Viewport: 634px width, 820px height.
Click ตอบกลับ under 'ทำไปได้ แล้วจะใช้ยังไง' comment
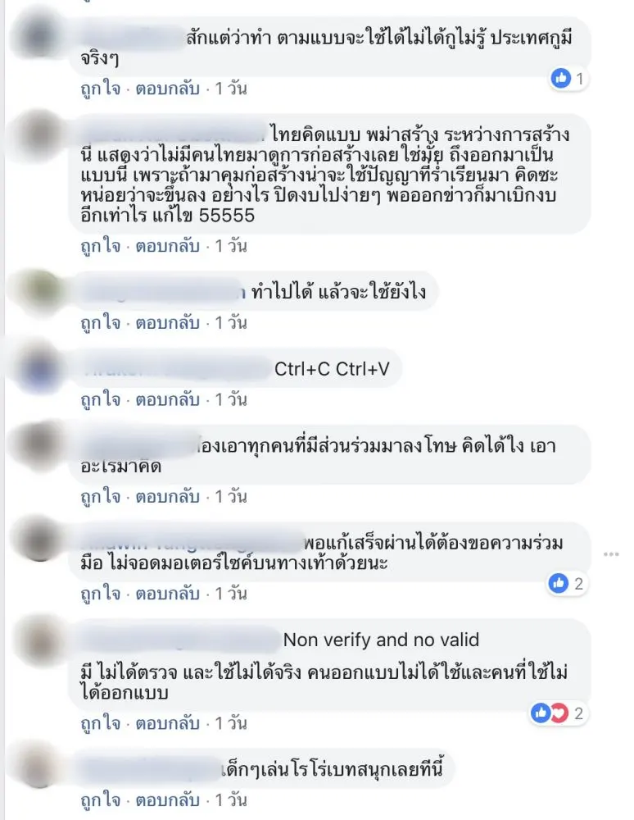click(x=168, y=322)
